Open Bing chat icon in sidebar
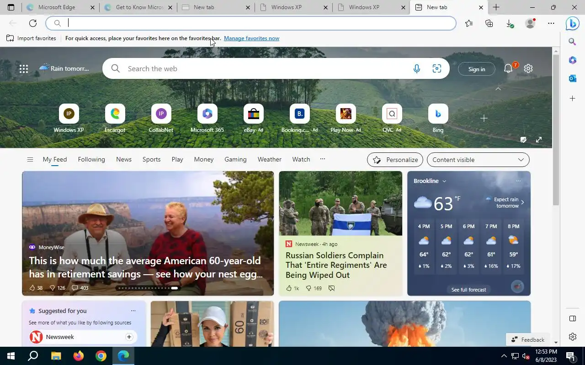Screen dimensions: 585x365 (x=572, y=23)
